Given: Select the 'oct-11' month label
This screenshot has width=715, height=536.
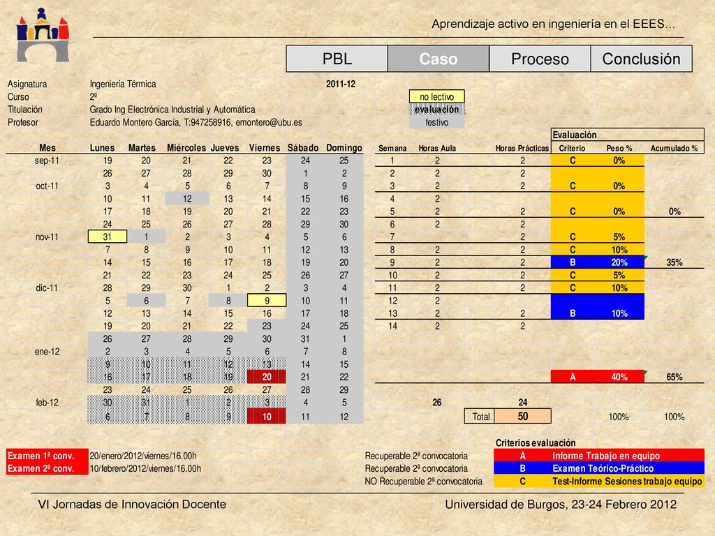Looking at the screenshot, I should (x=47, y=186).
